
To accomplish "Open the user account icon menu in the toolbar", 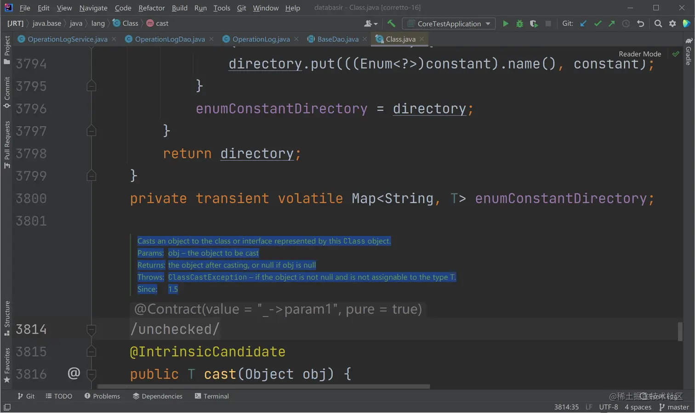I will [370, 23].
